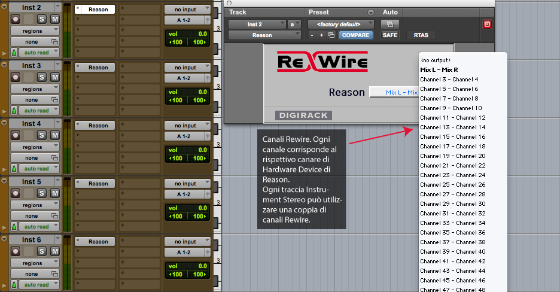Click the Inst 3 metronome automation icon
Viewport: 560px width, 292px height.
coord(14,110)
